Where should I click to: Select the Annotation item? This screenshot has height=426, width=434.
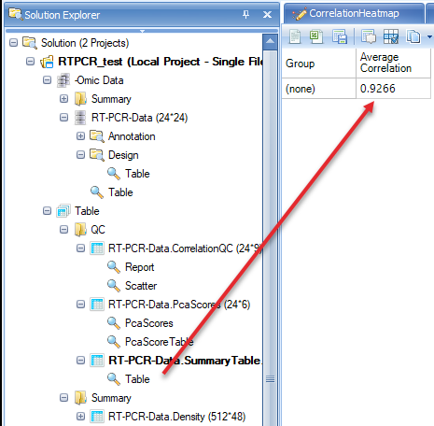[132, 136]
